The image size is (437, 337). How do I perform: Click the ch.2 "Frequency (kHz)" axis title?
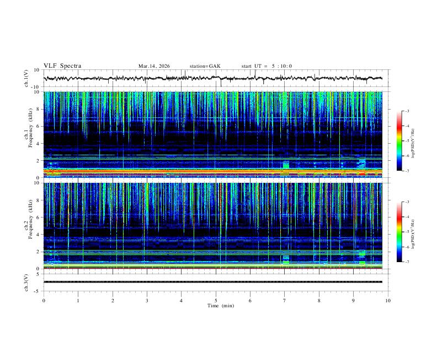tap(30, 219)
